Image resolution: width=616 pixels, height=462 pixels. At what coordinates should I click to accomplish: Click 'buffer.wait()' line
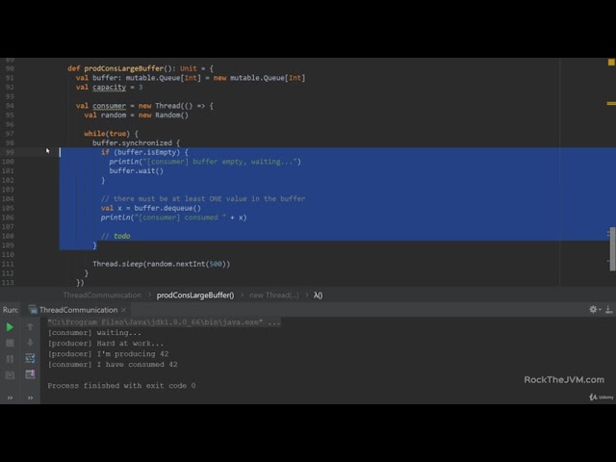137,171
